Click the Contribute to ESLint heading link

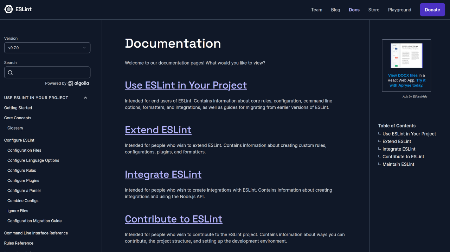(x=174, y=219)
